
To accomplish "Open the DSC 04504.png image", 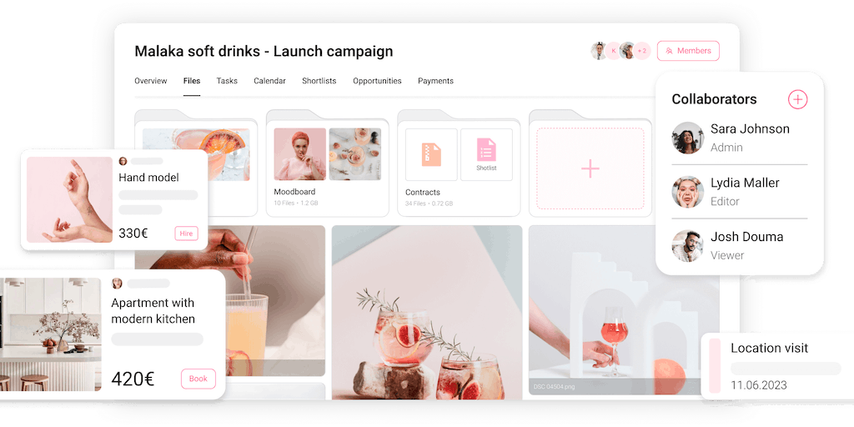I will point(624,310).
